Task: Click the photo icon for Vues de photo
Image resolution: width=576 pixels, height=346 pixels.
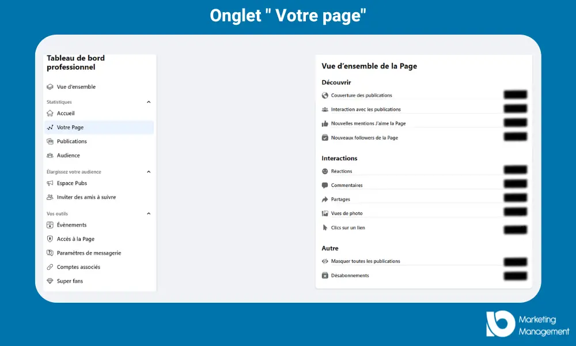Action: [x=325, y=213]
